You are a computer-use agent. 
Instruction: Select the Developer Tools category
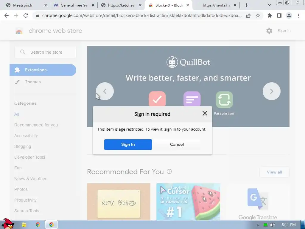coord(29,157)
